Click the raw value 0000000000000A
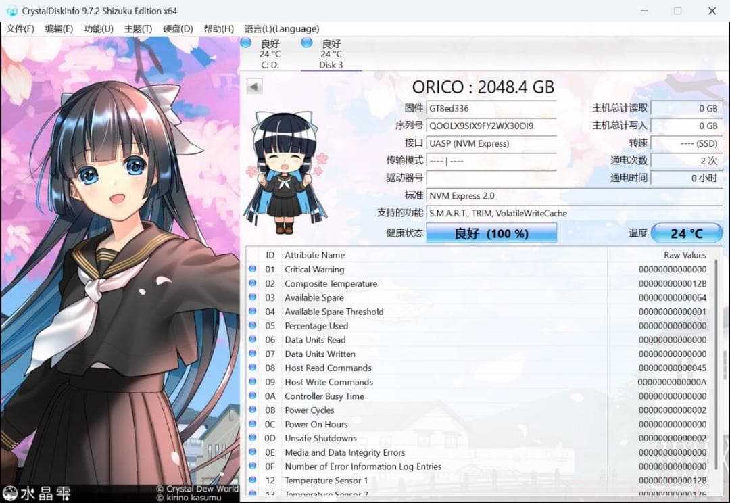 (x=673, y=382)
